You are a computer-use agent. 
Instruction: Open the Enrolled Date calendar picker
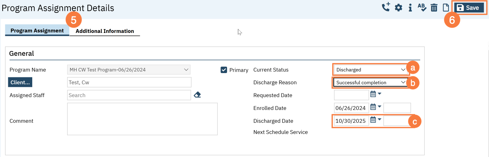pyautogui.click(x=373, y=107)
